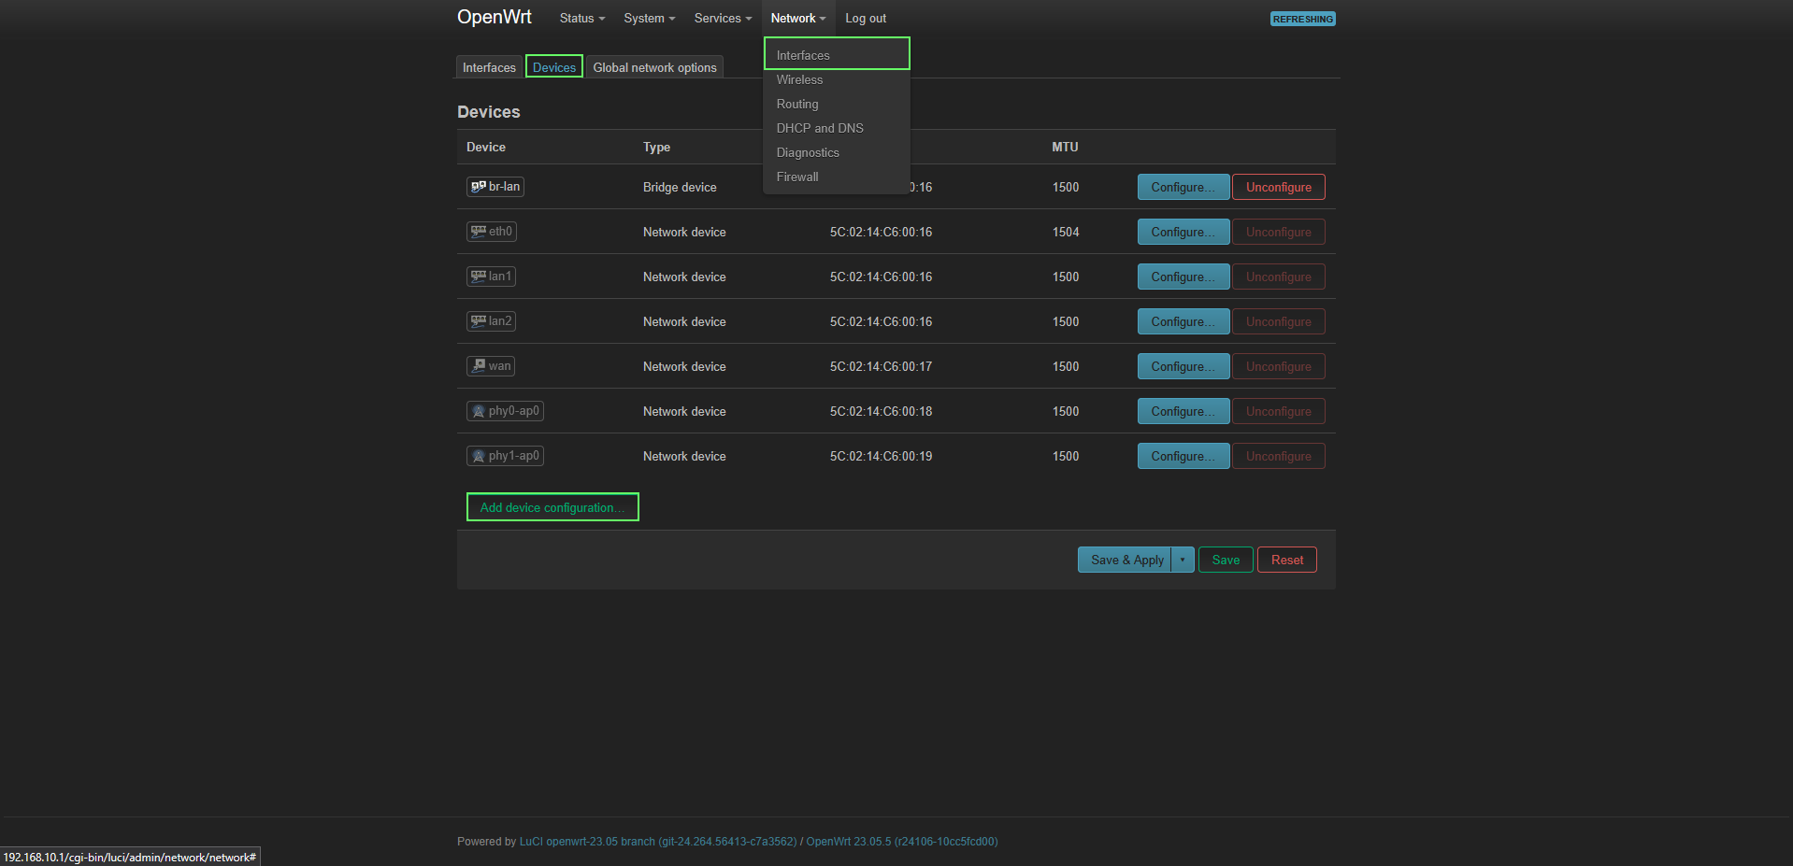Unconfigure the lan2 device

tap(1279, 321)
